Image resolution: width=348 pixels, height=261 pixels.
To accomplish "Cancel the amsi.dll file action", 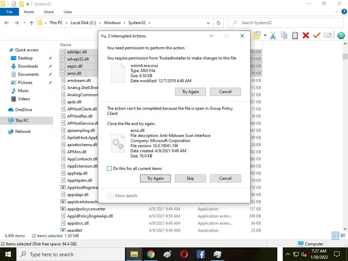I will pyautogui.click(x=225, y=178).
